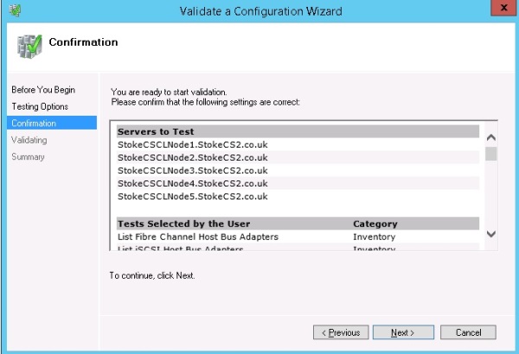
Task: Select the Confirmation step in the sidebar
Action: coord(34,123)
